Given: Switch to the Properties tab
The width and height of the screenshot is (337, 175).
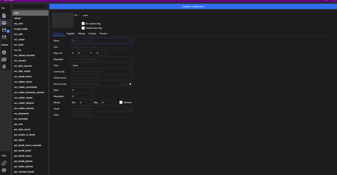Looking at the screenshot, I should [x=58, y=33].
